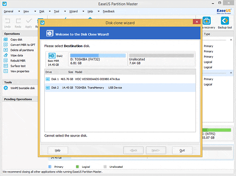The height and width of the screenshot is (176, 236).
Task: Open the General menu
Action: click(8, 11)
